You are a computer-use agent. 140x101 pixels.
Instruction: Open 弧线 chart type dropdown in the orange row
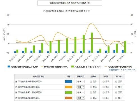(81, 87)
